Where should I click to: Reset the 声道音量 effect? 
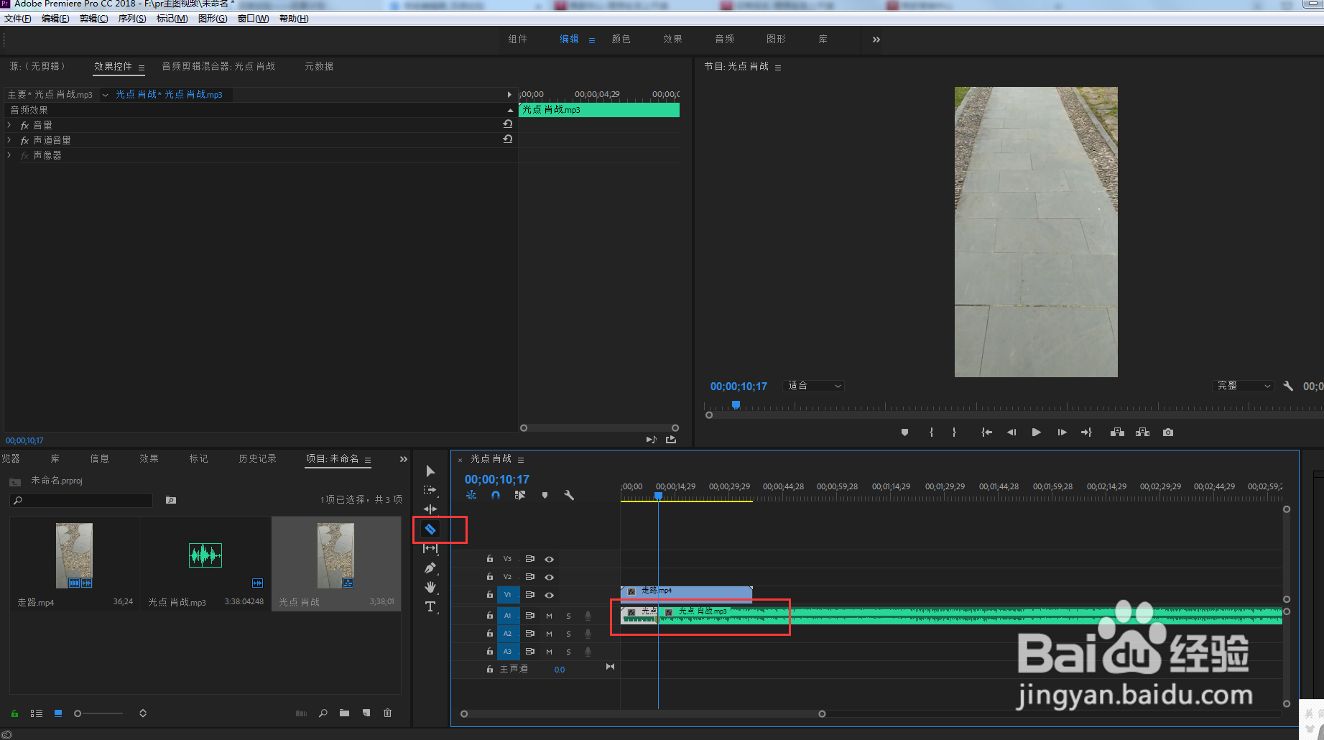tap(508, 139)
